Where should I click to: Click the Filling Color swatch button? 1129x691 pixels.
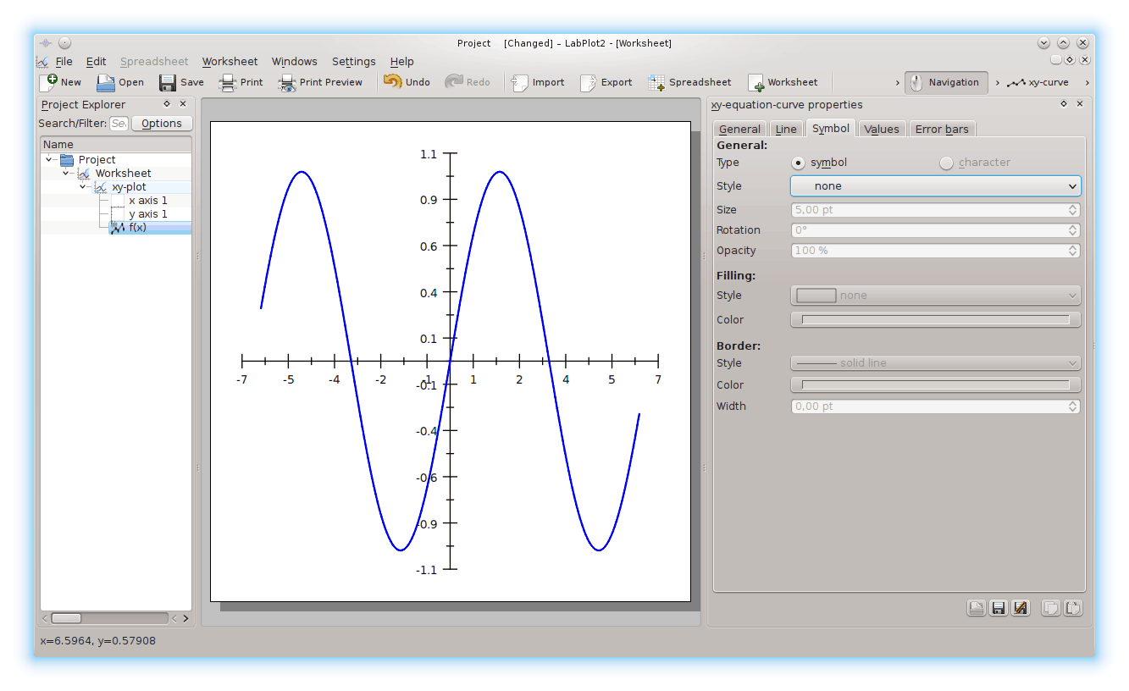tap(935, 320)
